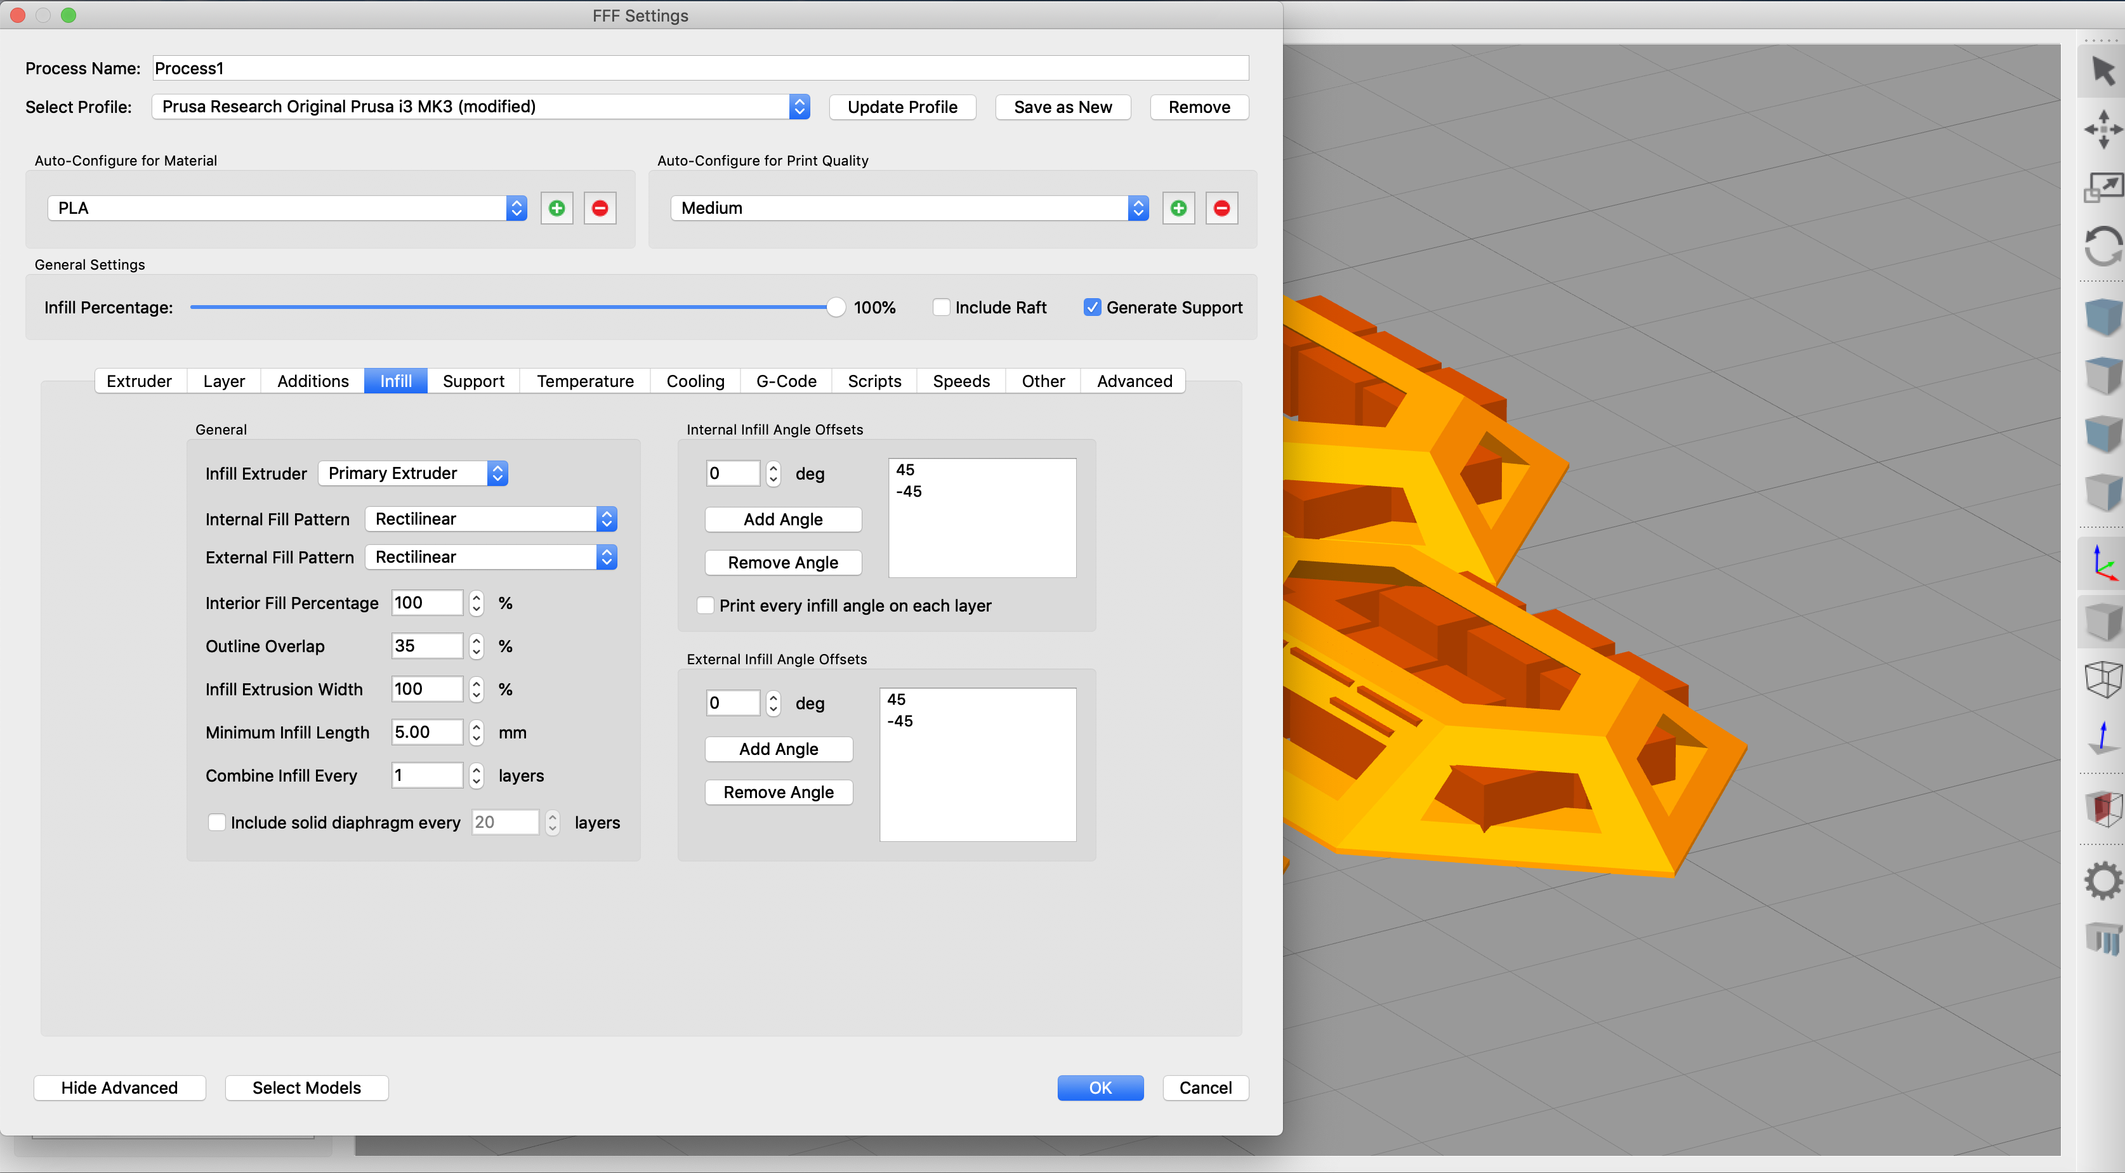Switch to the Temperature tab
The height and width of the screenshot is (1173, 2125).
[x=585, y=380]
